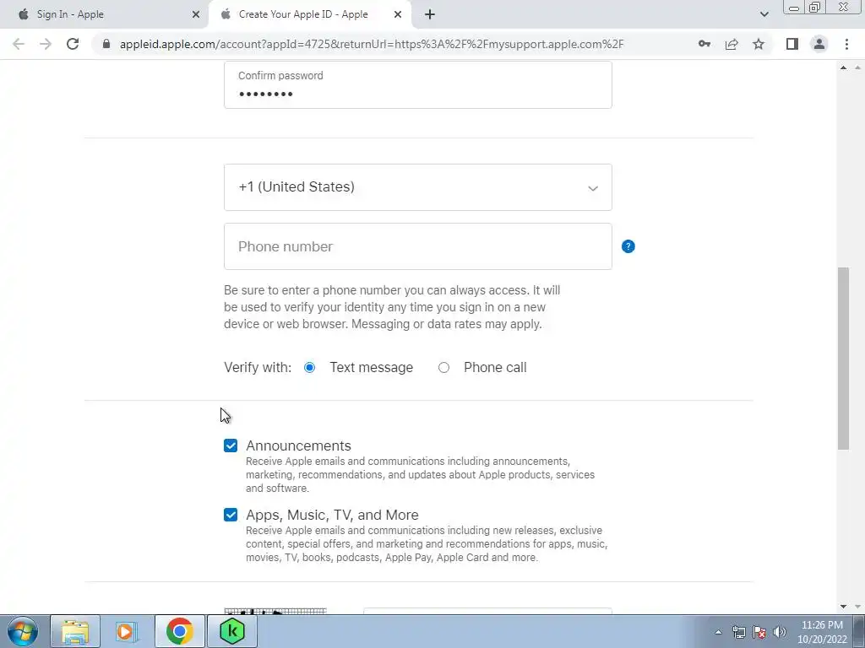Click the Verify with: label
The height and width of the screenshot is (648, 865).
[x=258, y=368]
